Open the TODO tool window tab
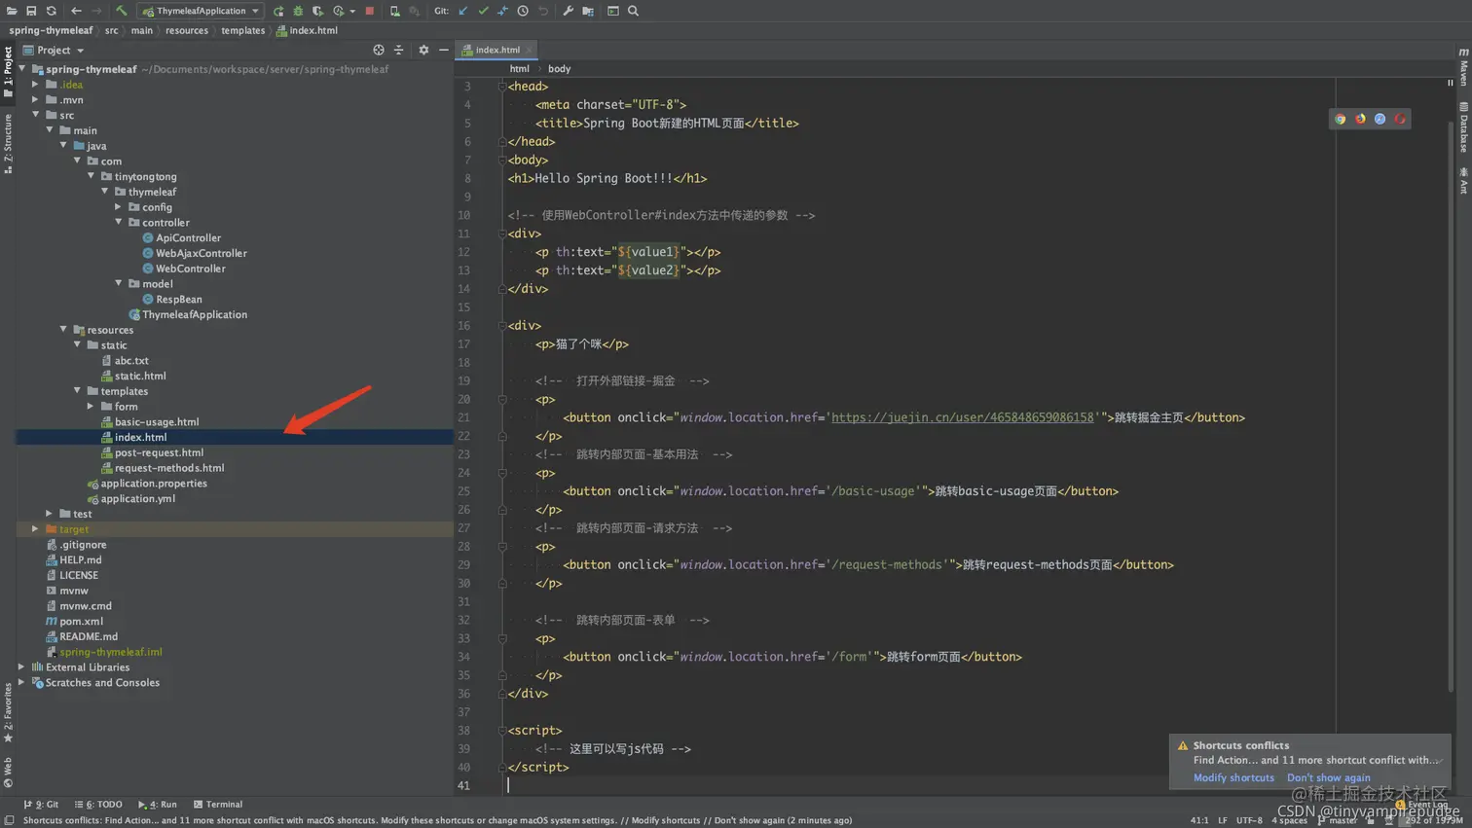1472x828 pixels. (x=98, y=805)
